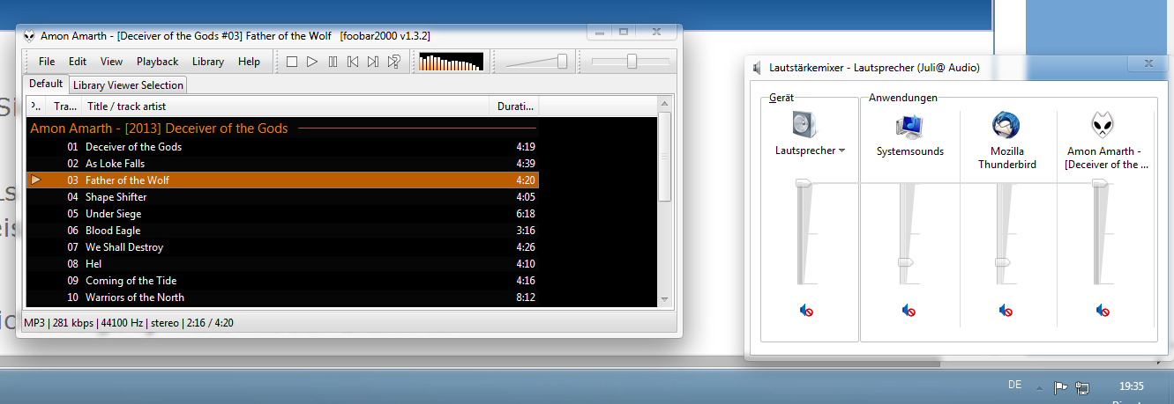
Task: Toggle mute for Lautsprecher device
Action: (x=807, y=311)
